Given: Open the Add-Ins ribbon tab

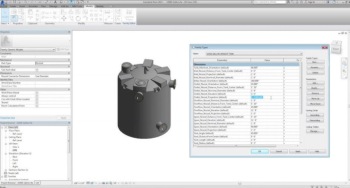Looking at the screenshot, I should (x=65, y=6).
